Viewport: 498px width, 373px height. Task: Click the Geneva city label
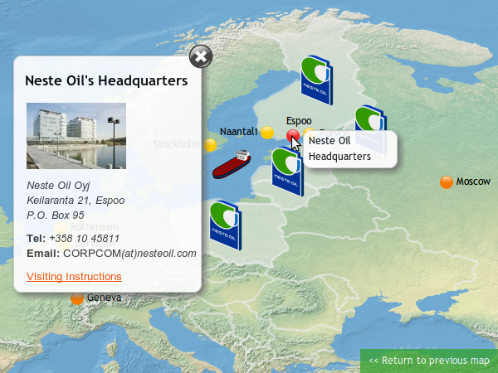tap(104, 298)
